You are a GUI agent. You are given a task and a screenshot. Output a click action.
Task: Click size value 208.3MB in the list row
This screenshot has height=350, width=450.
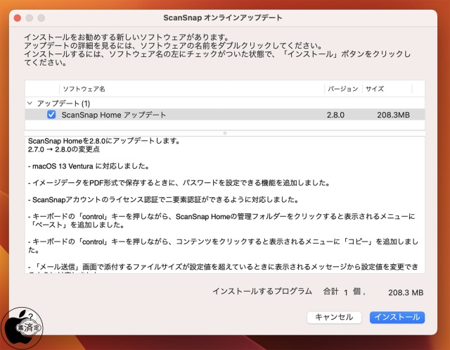[393, 115]
